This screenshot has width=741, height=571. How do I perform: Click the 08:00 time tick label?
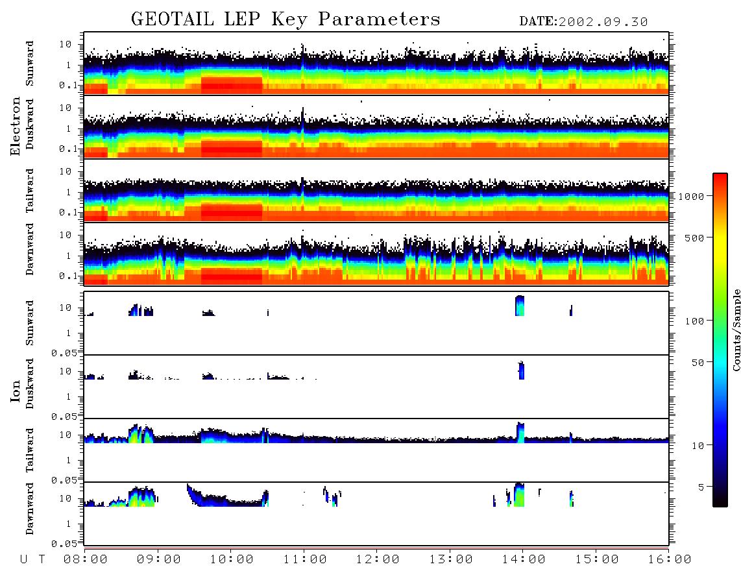86,559
